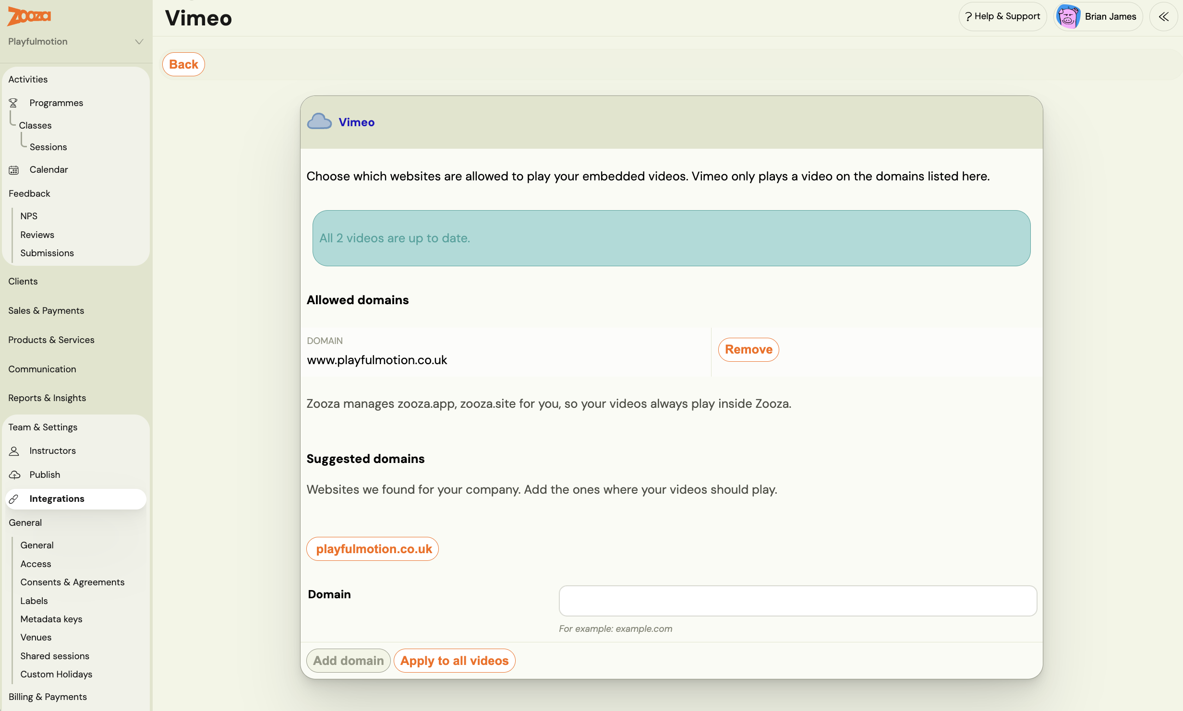Click the Vimeo cloud icon in card header
Image resolution: width=1183 pixels, height=711 pixels.
pos(319,121)
